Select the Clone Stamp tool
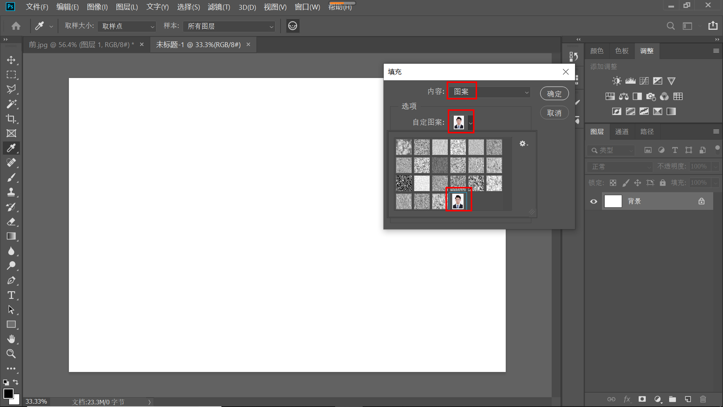 click(11, 192)
